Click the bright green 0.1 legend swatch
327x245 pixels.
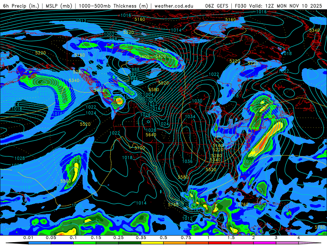(x=85, y=243)
